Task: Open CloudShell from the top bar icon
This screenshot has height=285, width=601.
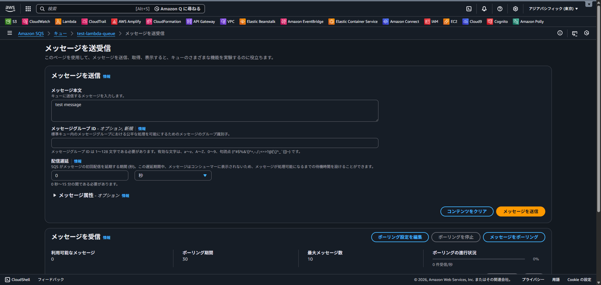Action: coord(469,9)
